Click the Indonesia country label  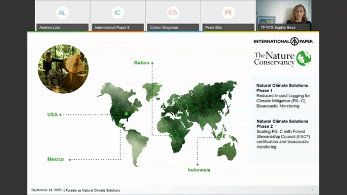pyautogui.click(x=199, y=170)
